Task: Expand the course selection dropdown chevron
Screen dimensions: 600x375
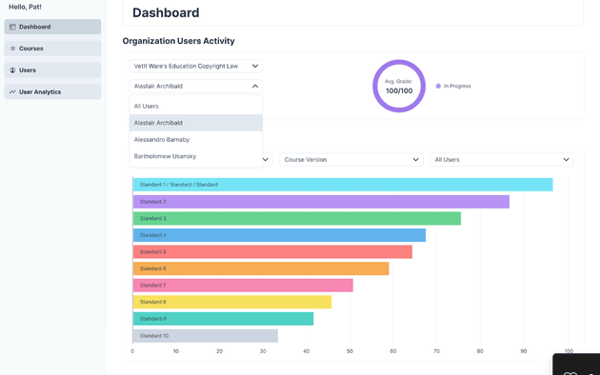Action: coord(255,66)
